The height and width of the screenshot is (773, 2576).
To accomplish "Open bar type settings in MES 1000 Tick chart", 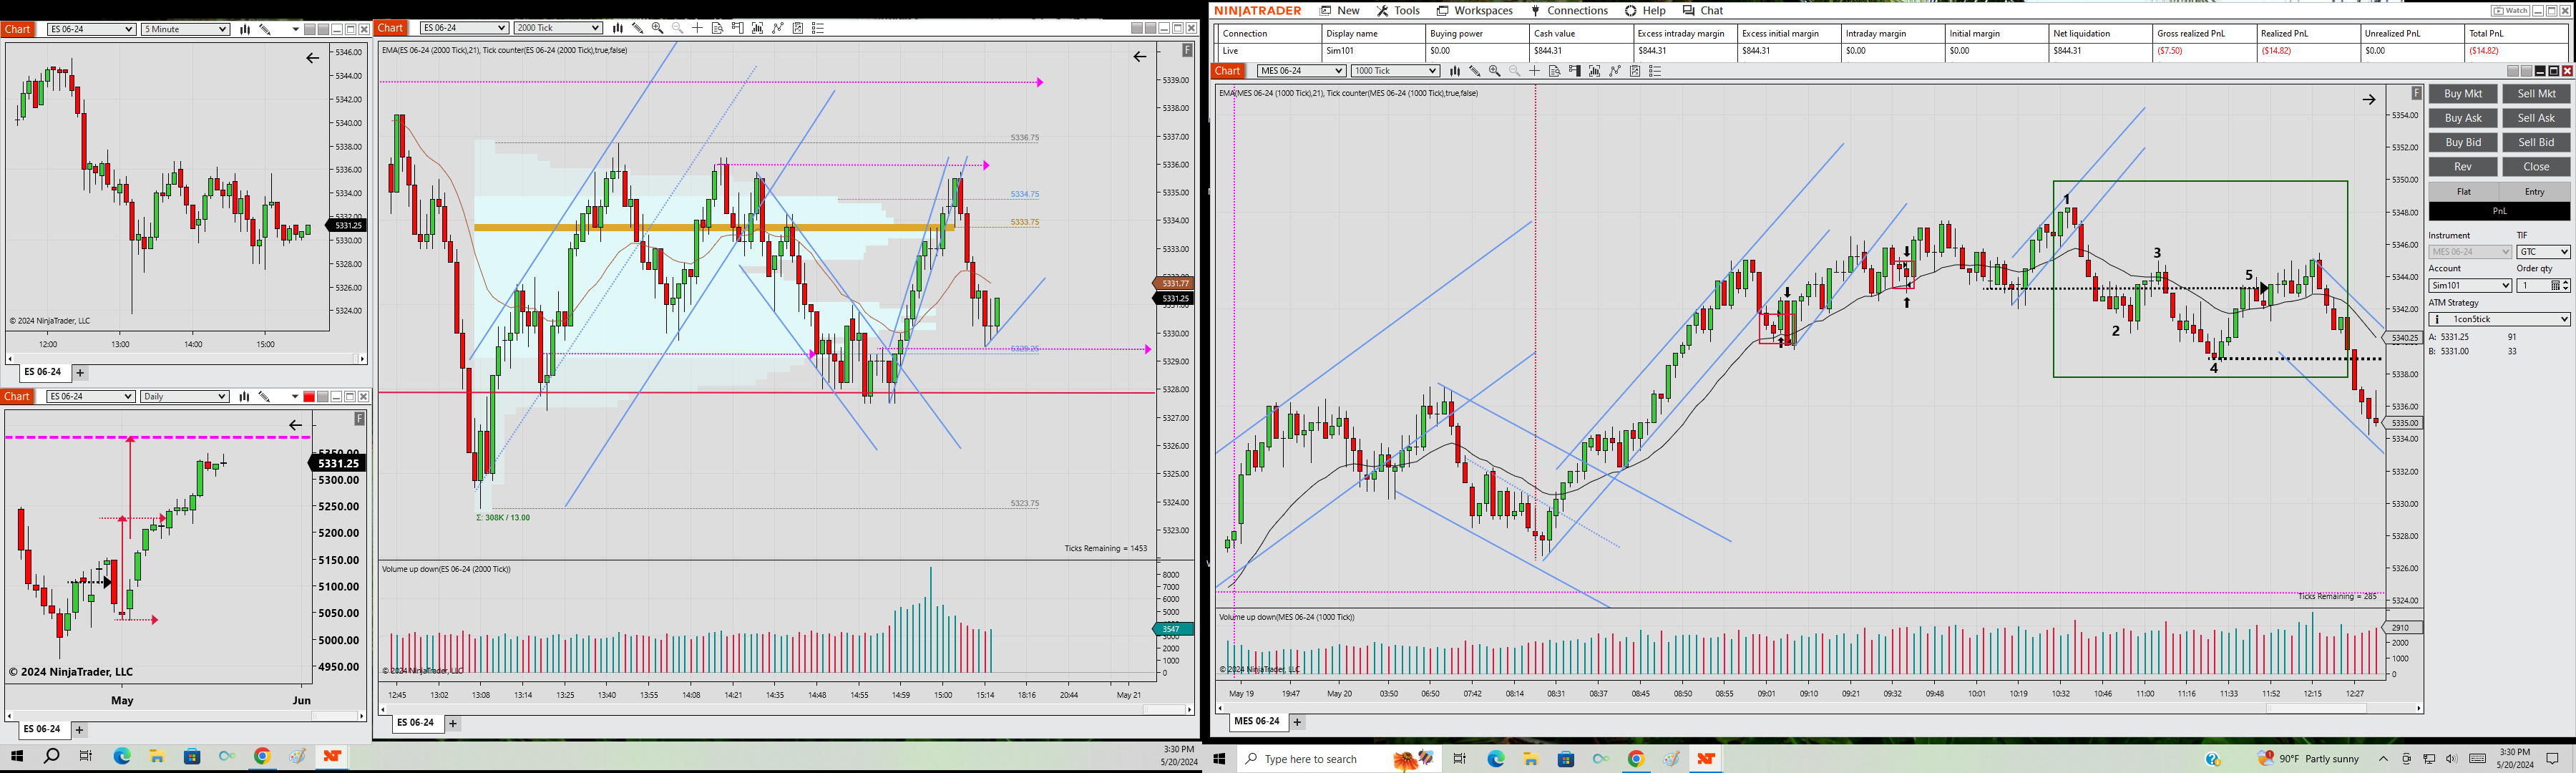I will (1454, 71).
